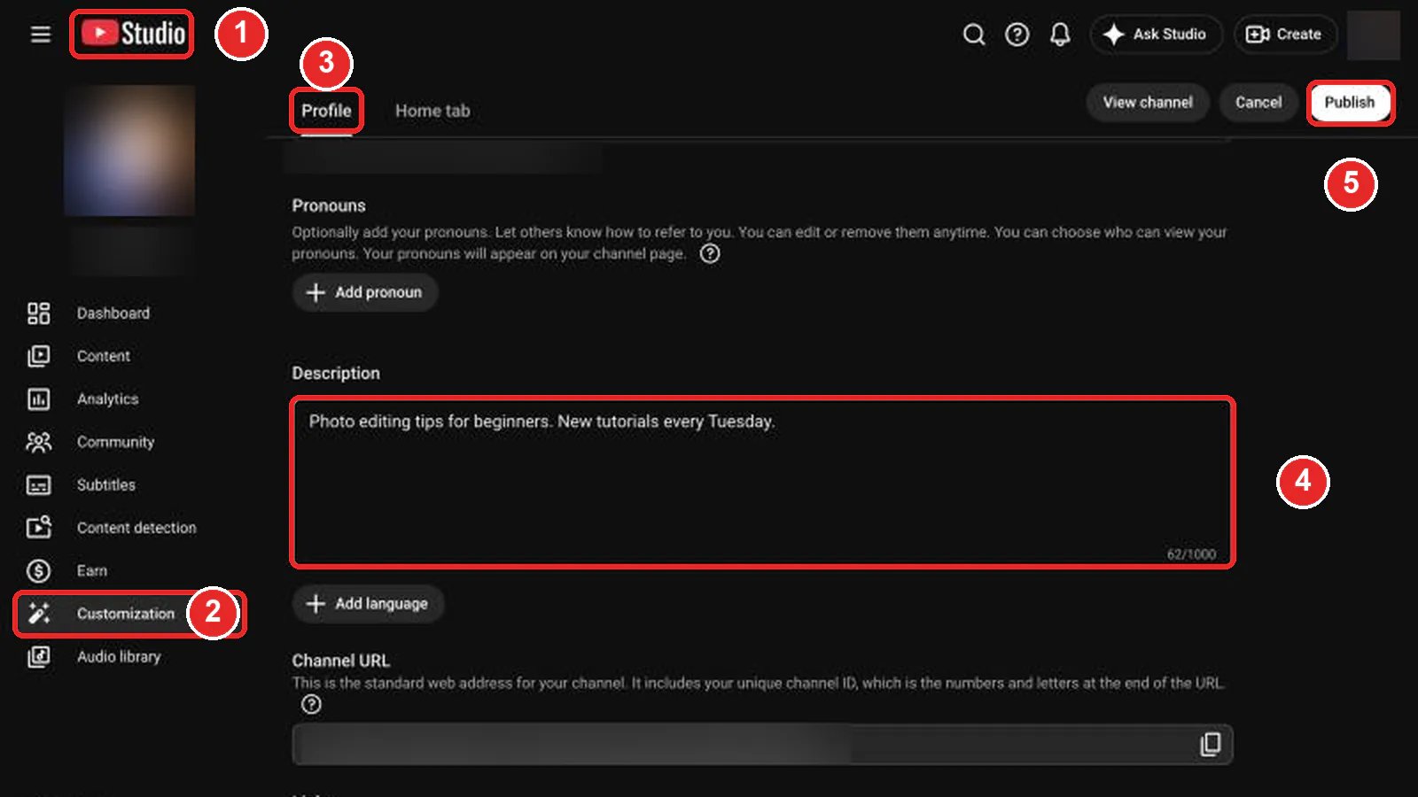
Task: Click the View channel button
Action: point(1148,103)
